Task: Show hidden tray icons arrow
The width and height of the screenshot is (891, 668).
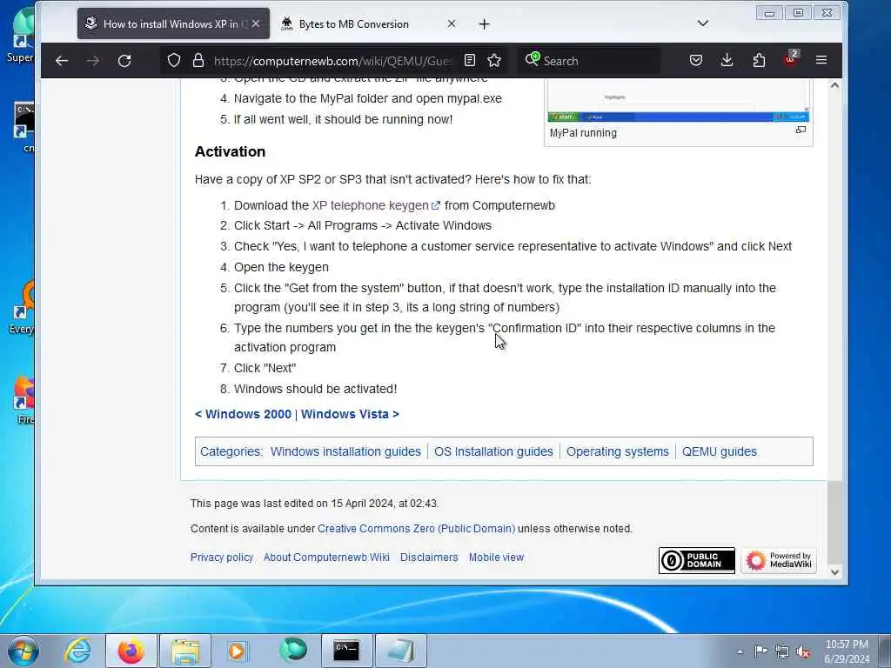Action: click(x=740, y=651)
